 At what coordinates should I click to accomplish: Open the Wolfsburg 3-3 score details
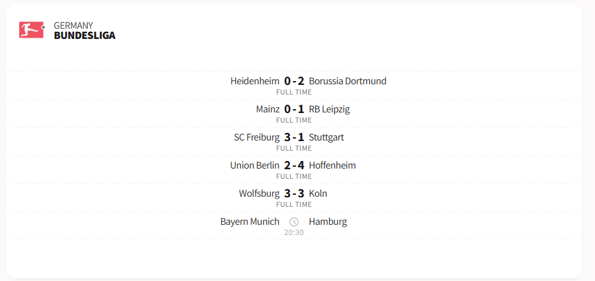click(x=294, y=194)
